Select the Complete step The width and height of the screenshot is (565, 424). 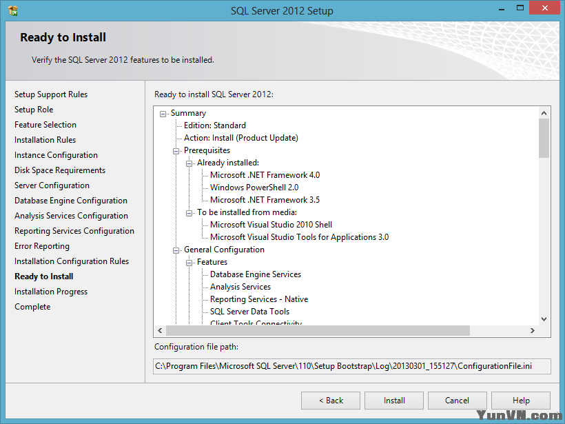pyautogui.click(x=32, y=307)
